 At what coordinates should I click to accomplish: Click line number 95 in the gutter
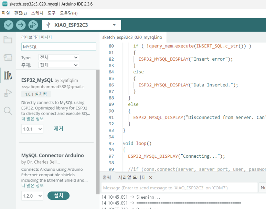(111, 144)
